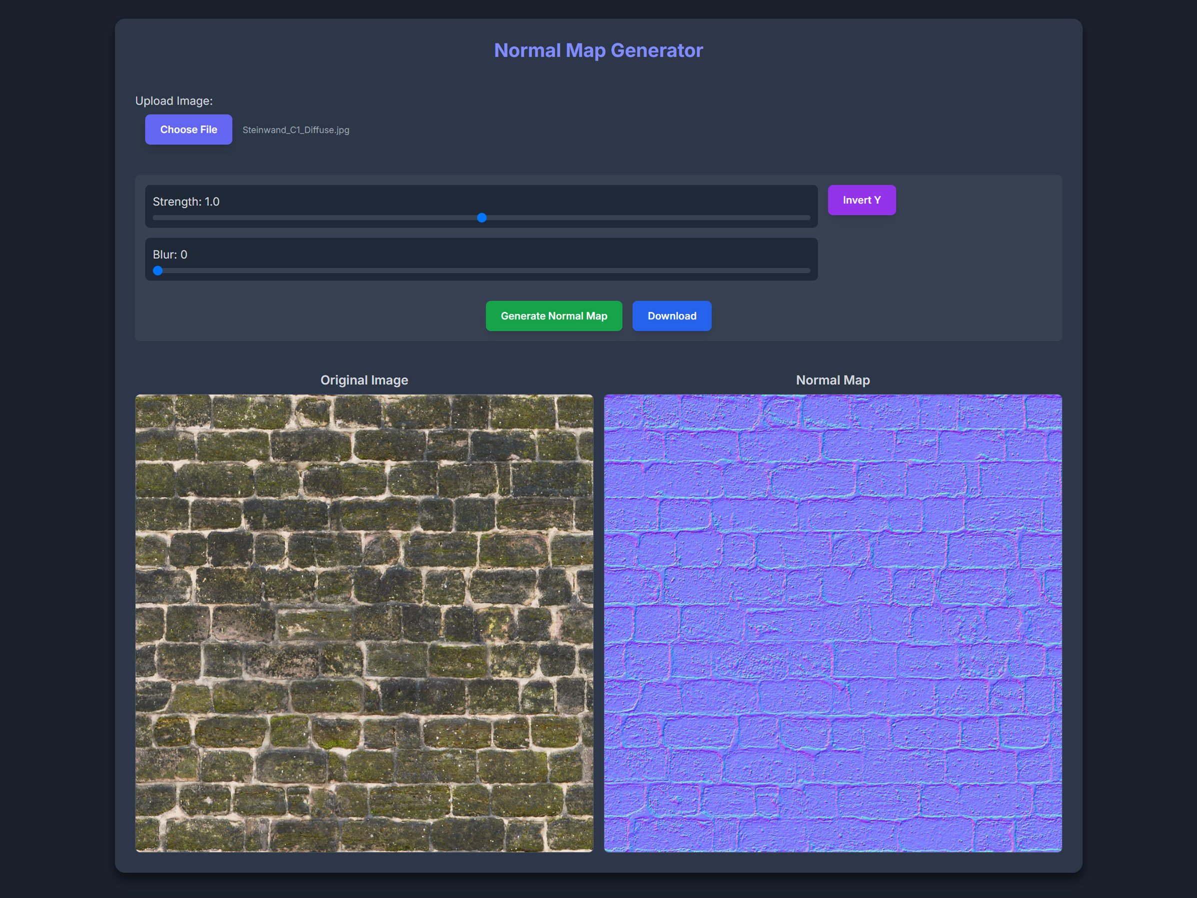1197x898 pixels.
Task: Select the Original Image preview
Action: [x=364, y=623]
